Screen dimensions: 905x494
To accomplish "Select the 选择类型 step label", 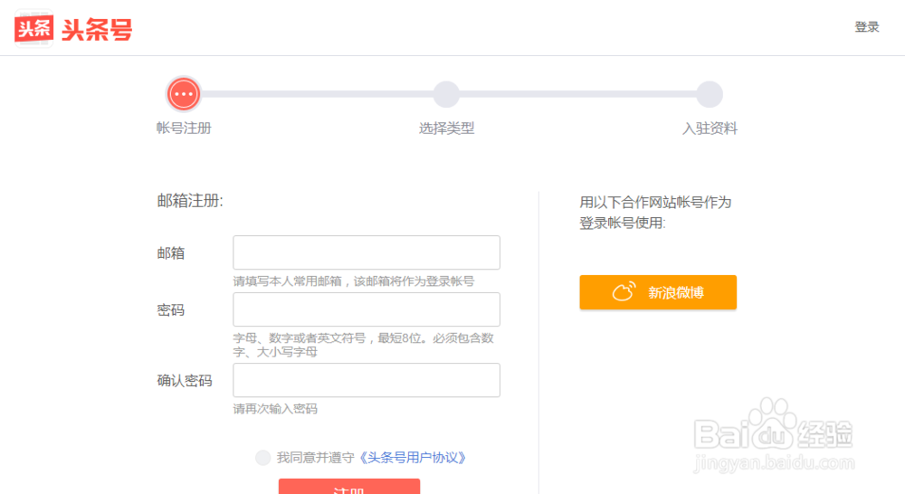I will [x=446, y=128].
